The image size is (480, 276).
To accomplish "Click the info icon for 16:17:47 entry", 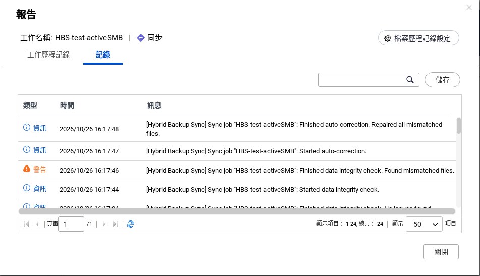I will click(27, 149).
